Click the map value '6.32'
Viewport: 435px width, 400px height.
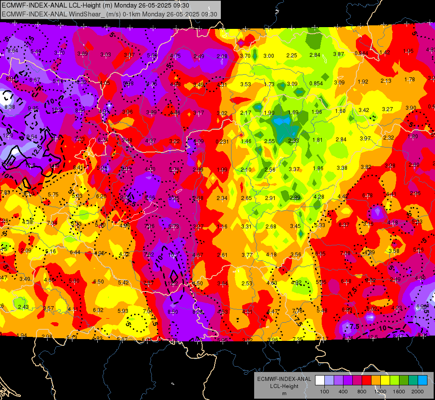98,310
